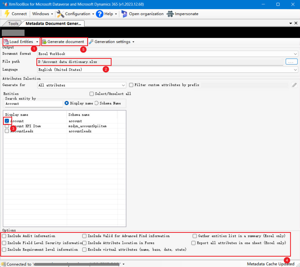This screenshot has width=300, height=267.
Task: Click the connection status icon in status bar
Action: coord(3,264)
